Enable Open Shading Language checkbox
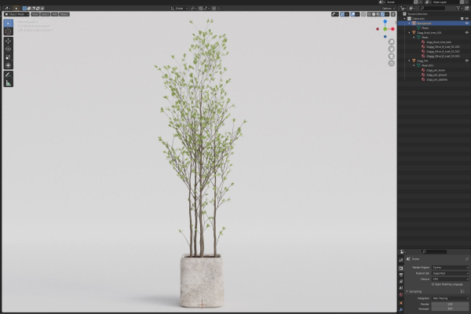The width and height of the screenshot is (471, 314). click(x=433, y=284)
